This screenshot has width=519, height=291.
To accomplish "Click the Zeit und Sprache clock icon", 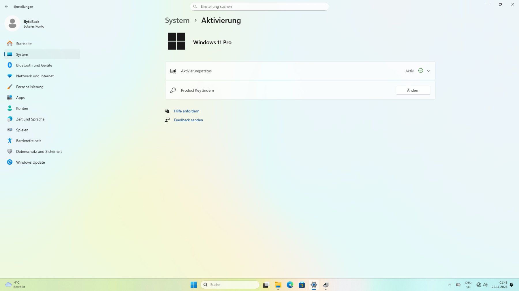I will (x=10, y=119).
